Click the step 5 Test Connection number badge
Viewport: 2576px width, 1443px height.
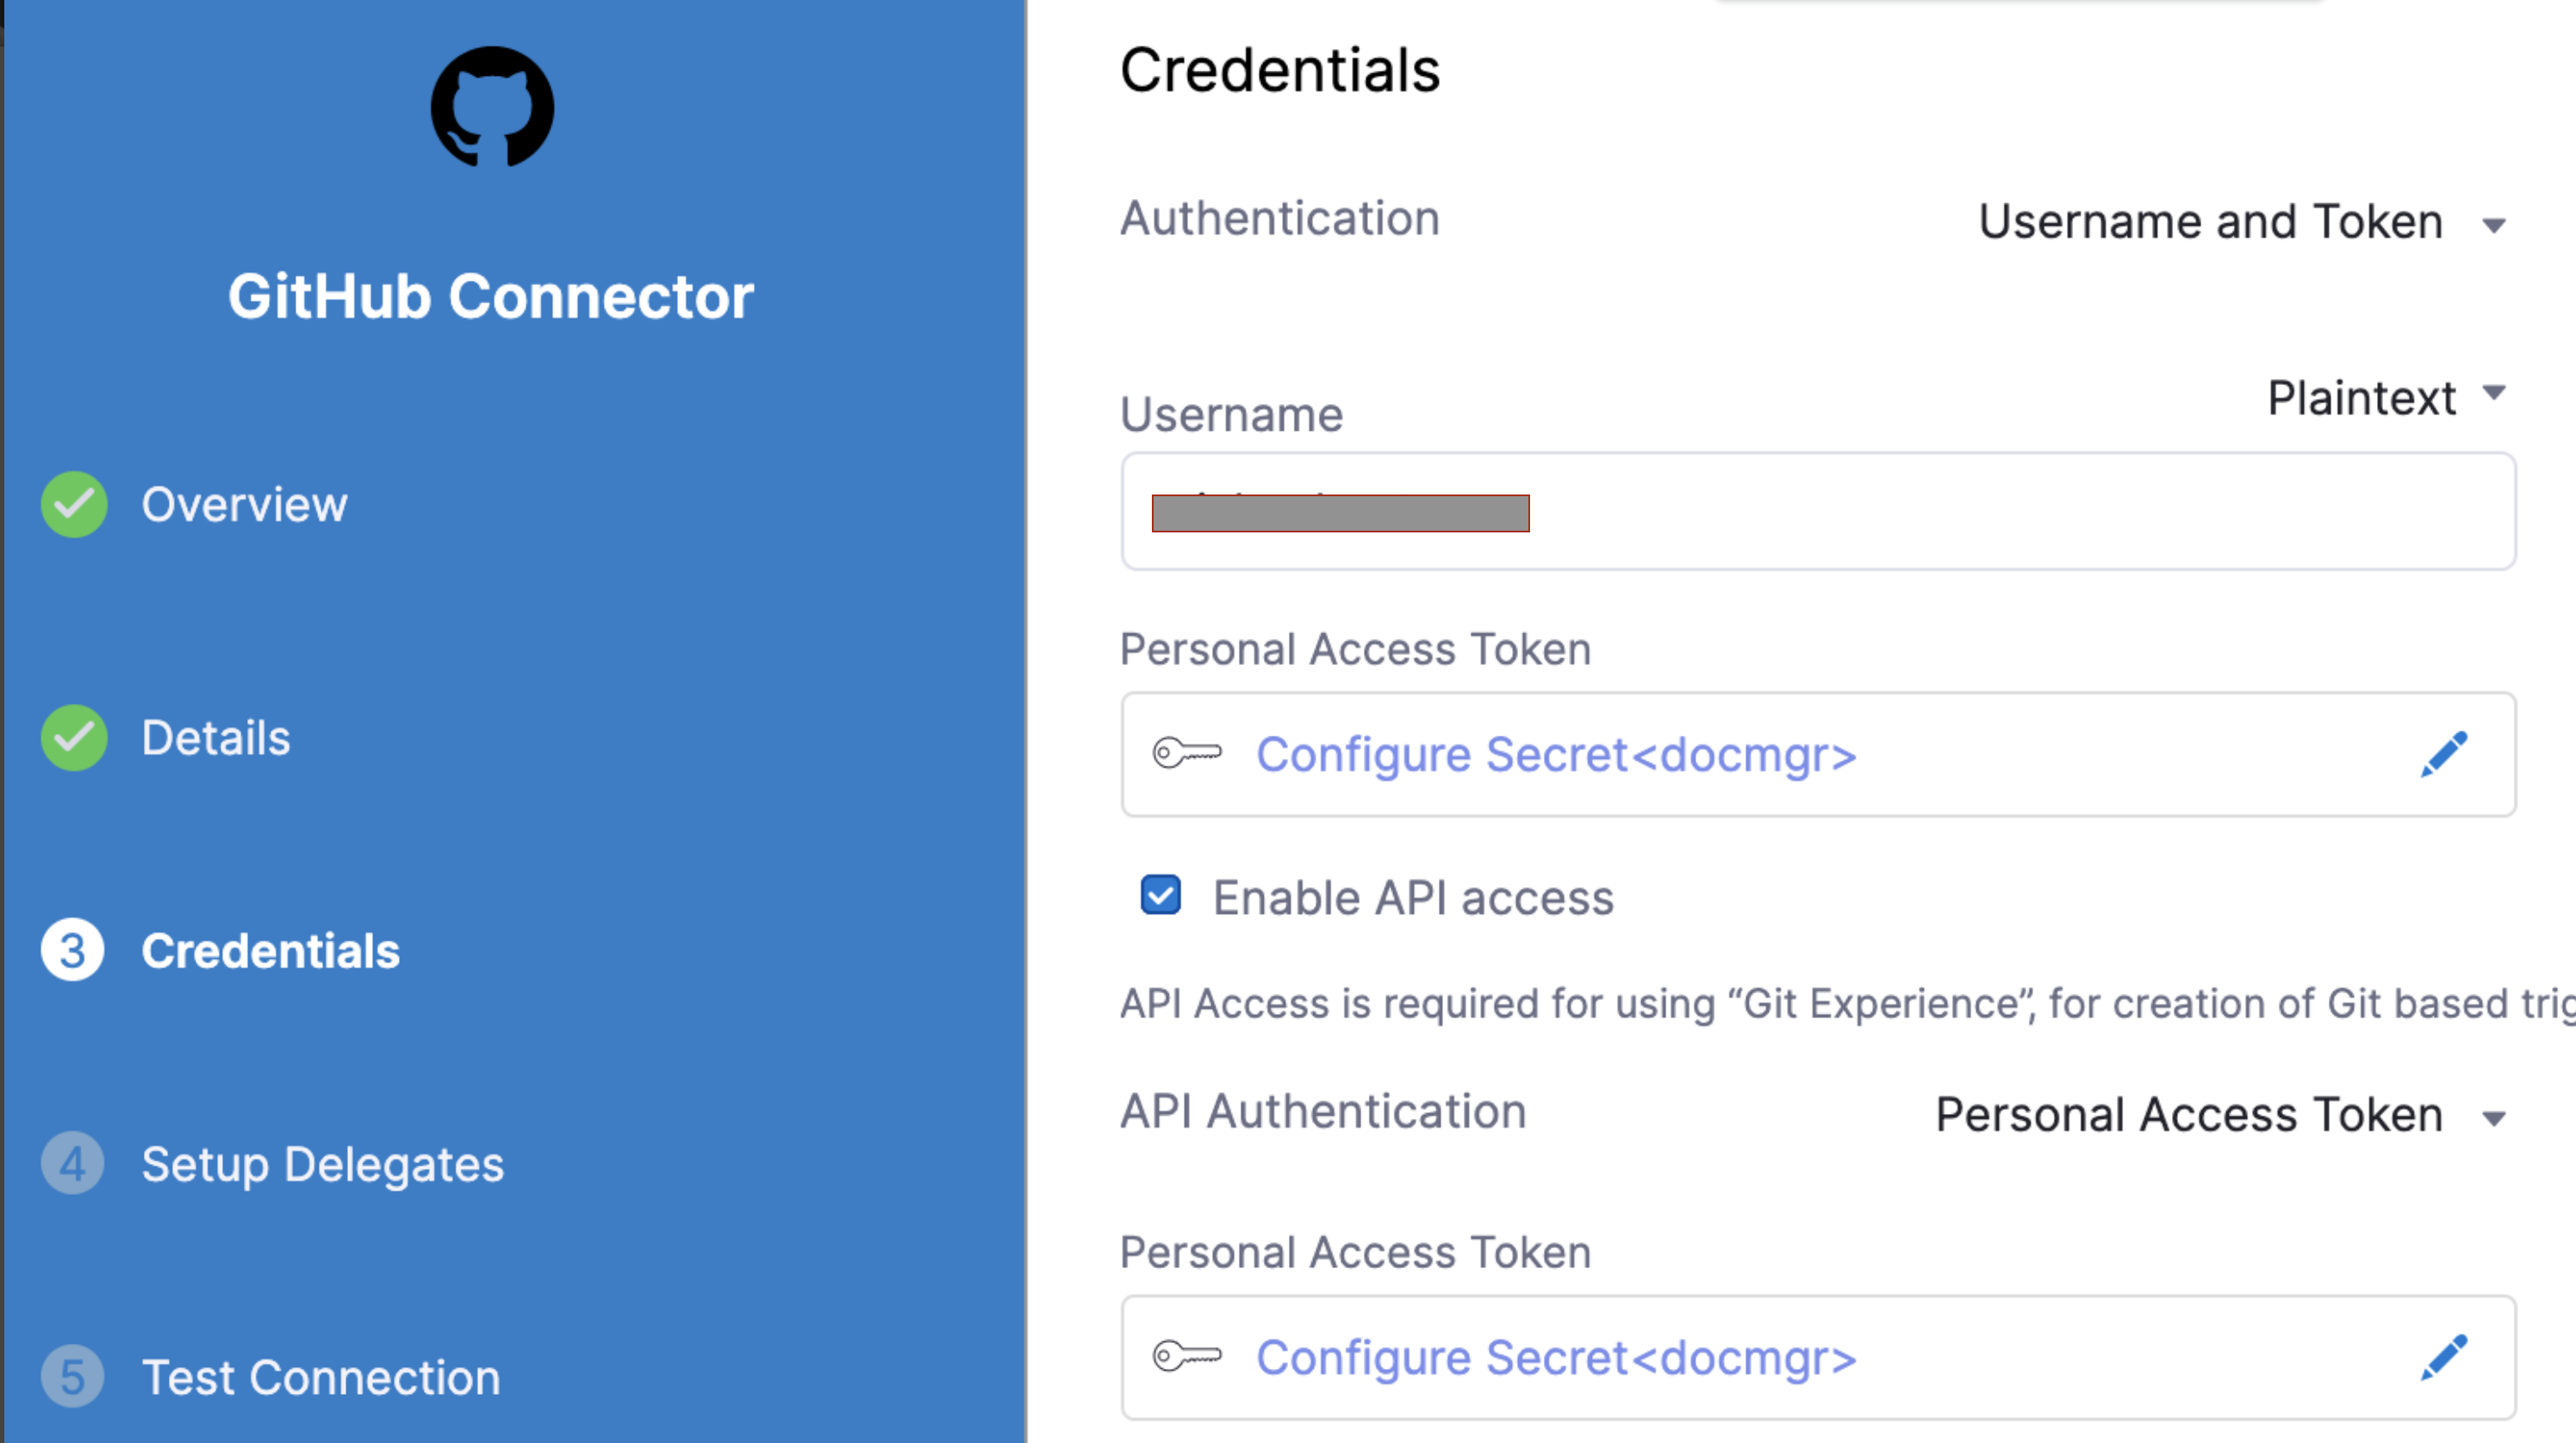[73, 1377]
